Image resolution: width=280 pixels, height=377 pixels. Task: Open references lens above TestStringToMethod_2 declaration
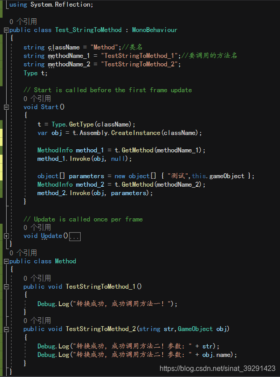tap(37, 320)
